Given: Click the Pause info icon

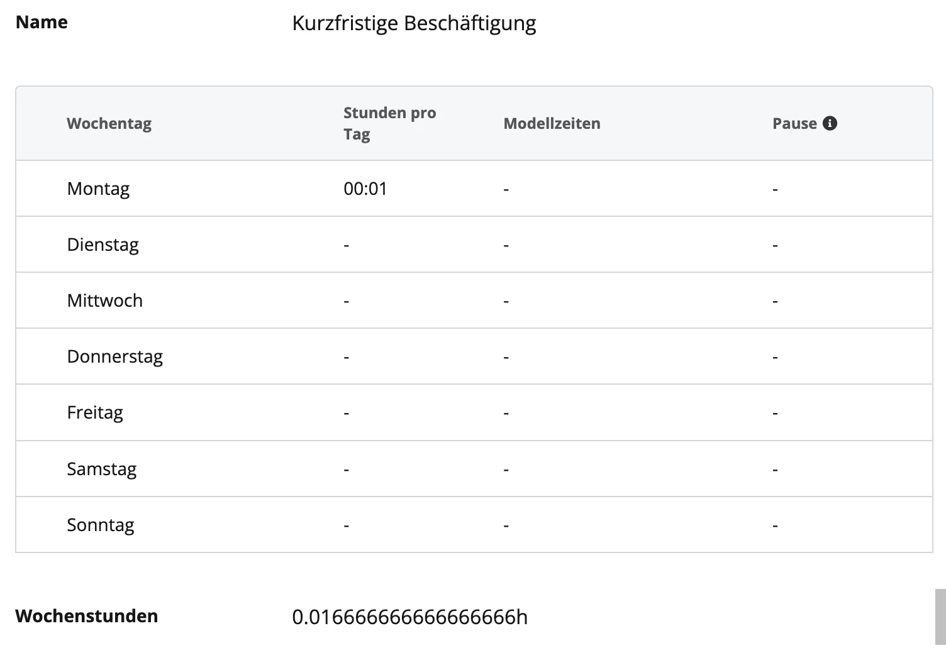Looking at the screenshot, I should (x=830, y=123).
